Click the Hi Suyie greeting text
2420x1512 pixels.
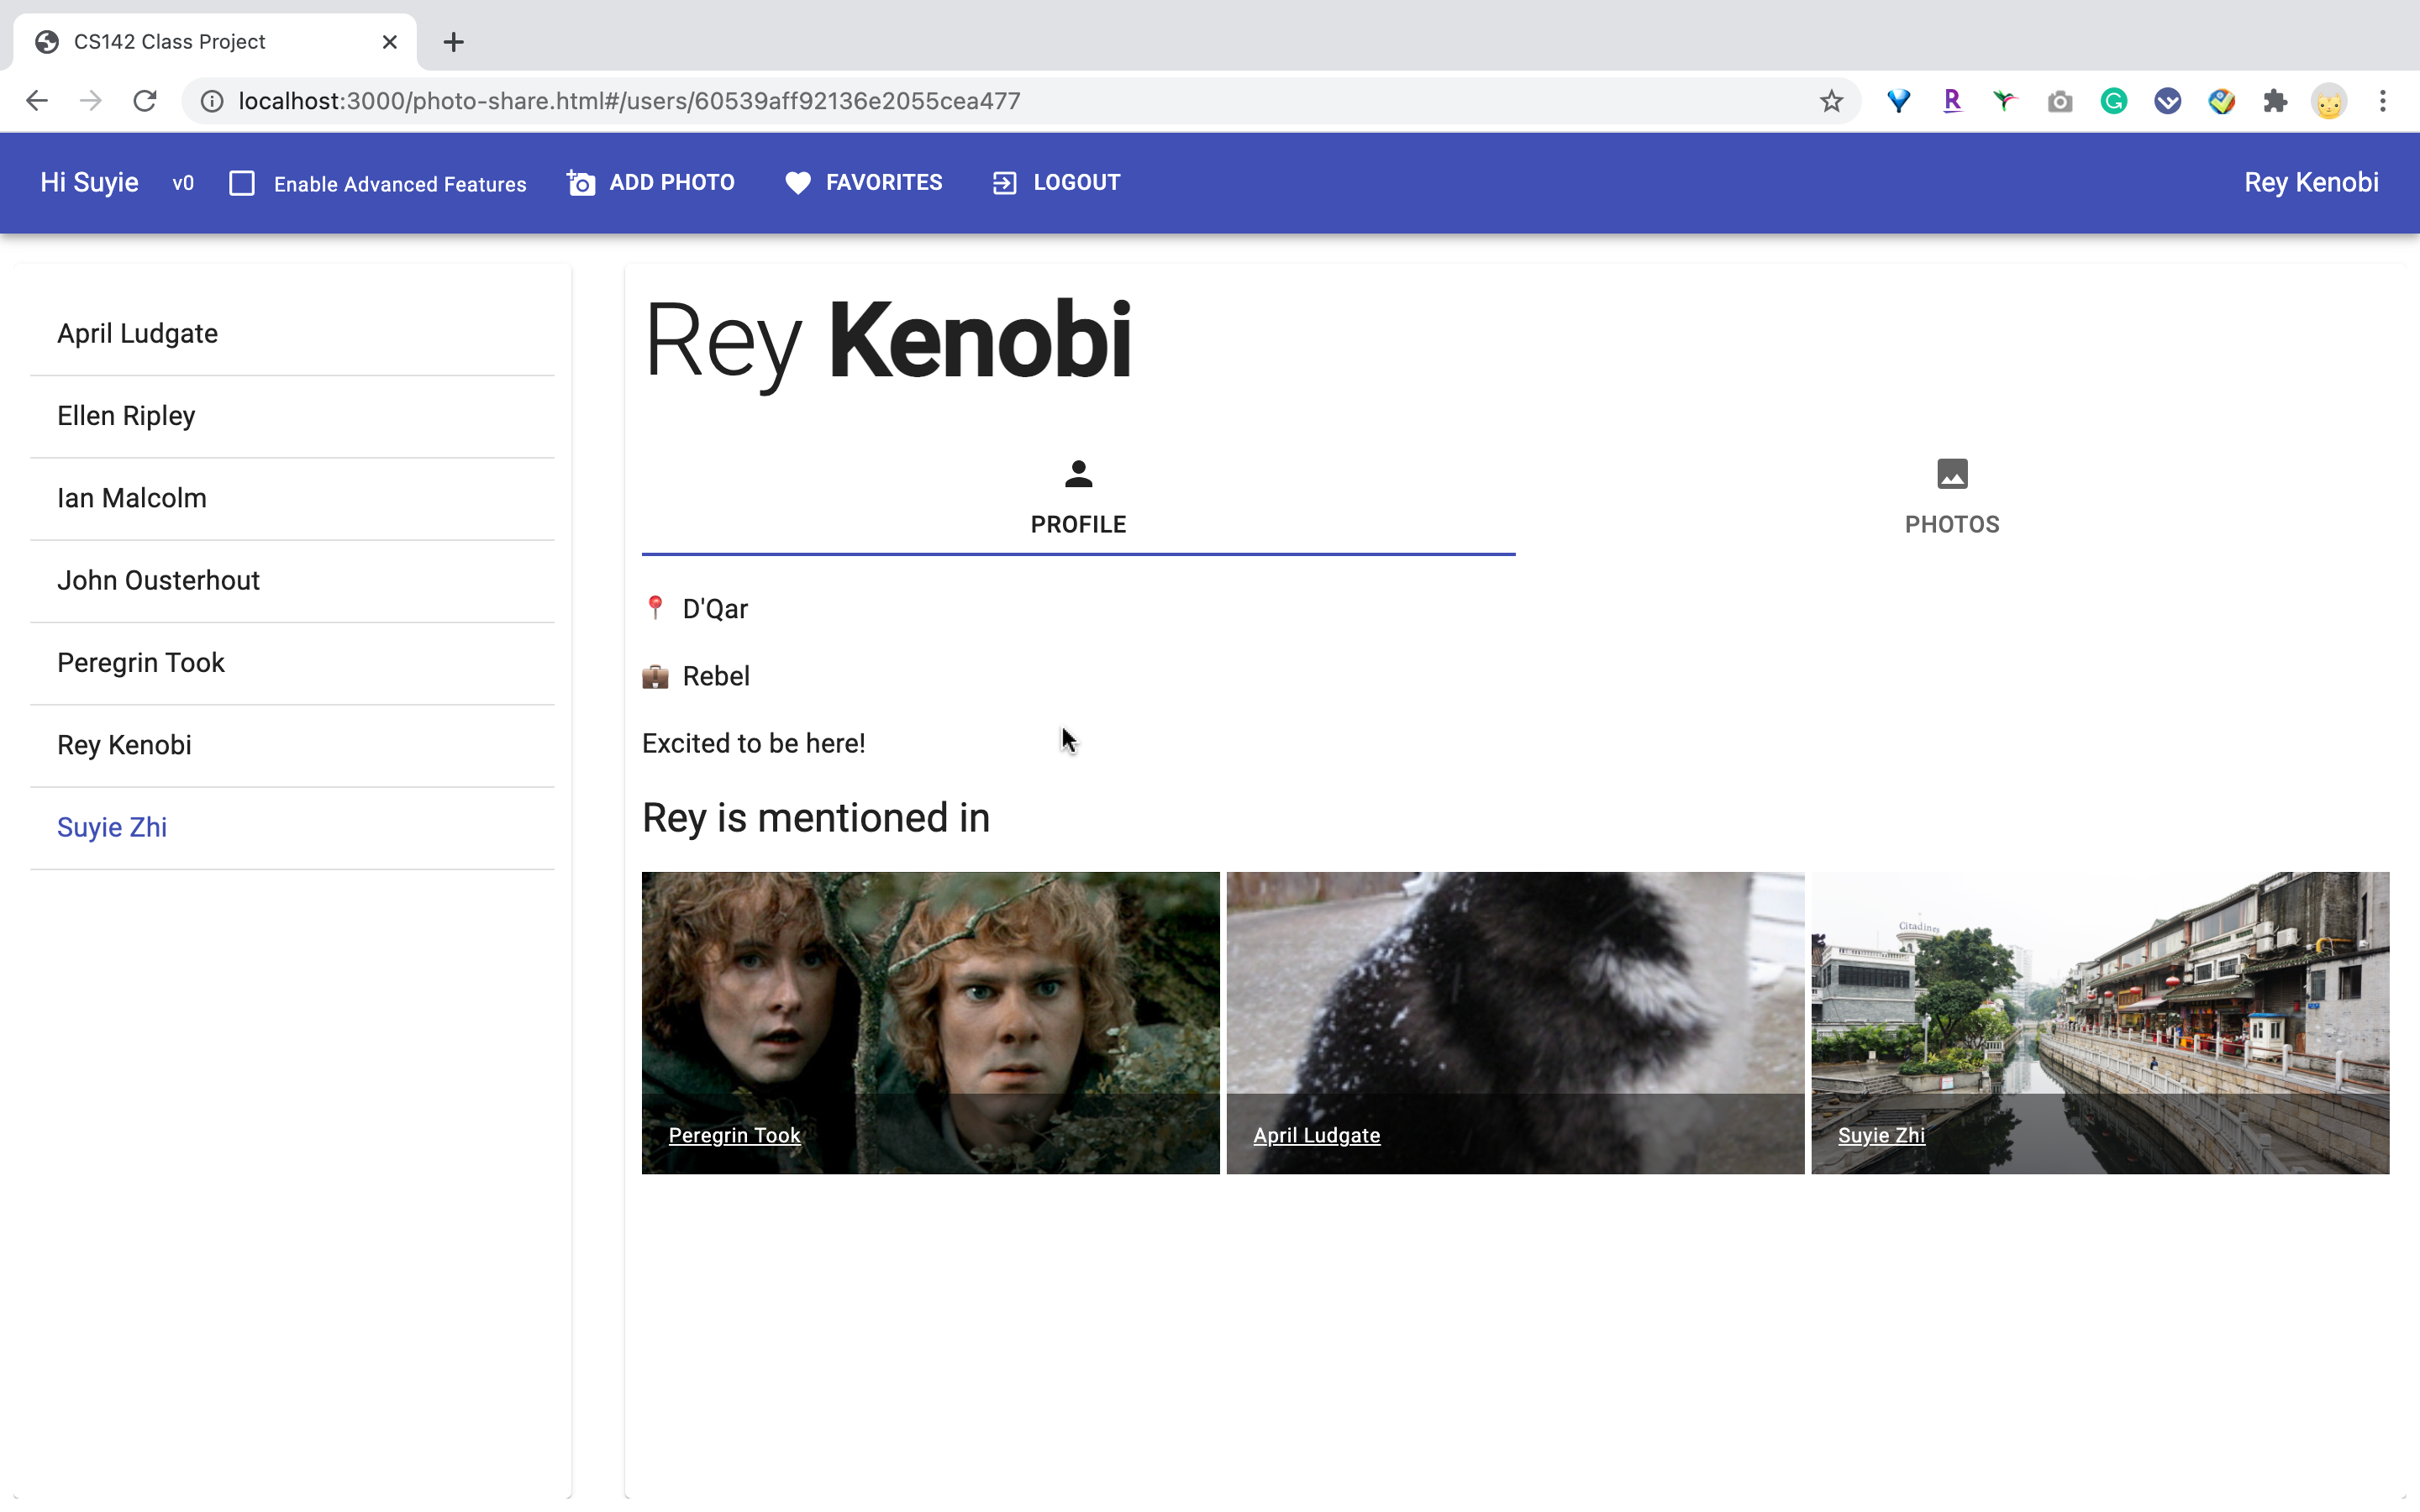[89, 183]
